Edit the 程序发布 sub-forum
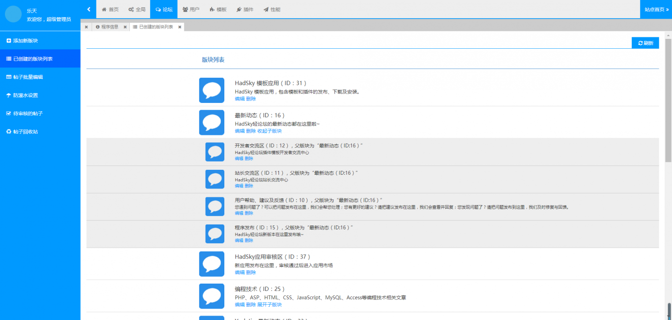The height and width of the screenshot is (320, 672). coord(239,240)
